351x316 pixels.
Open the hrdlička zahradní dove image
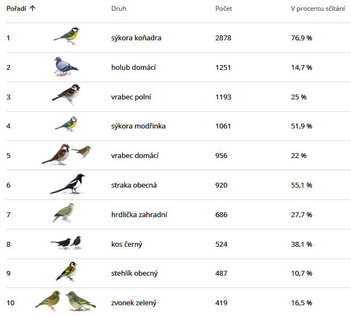tap(63, 213)
